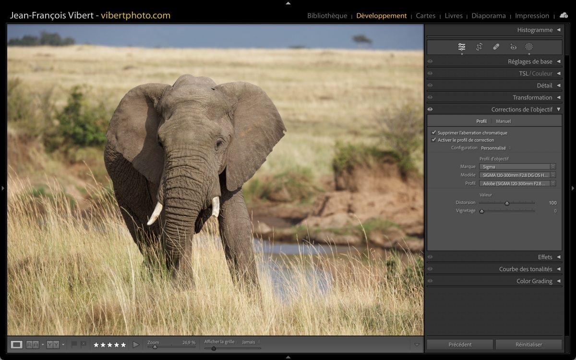Choose the Red-eye correction tool
Viewport: 576px width, 360px height.
coord(513,47)
